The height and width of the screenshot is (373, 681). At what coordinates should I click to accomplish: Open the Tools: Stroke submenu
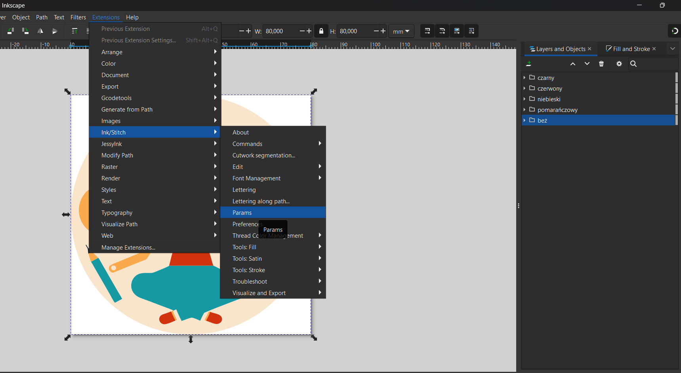[273, 270]
